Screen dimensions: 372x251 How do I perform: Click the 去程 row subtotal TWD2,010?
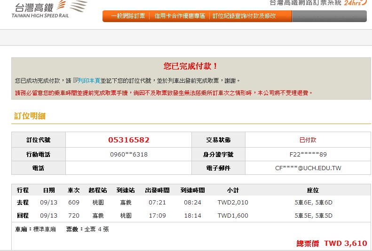pyautogui.click(x=232, y=203)
